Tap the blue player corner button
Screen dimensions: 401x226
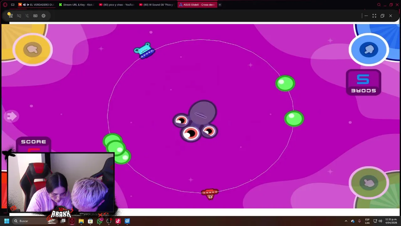pyautogui.click(x=369, y=49)
